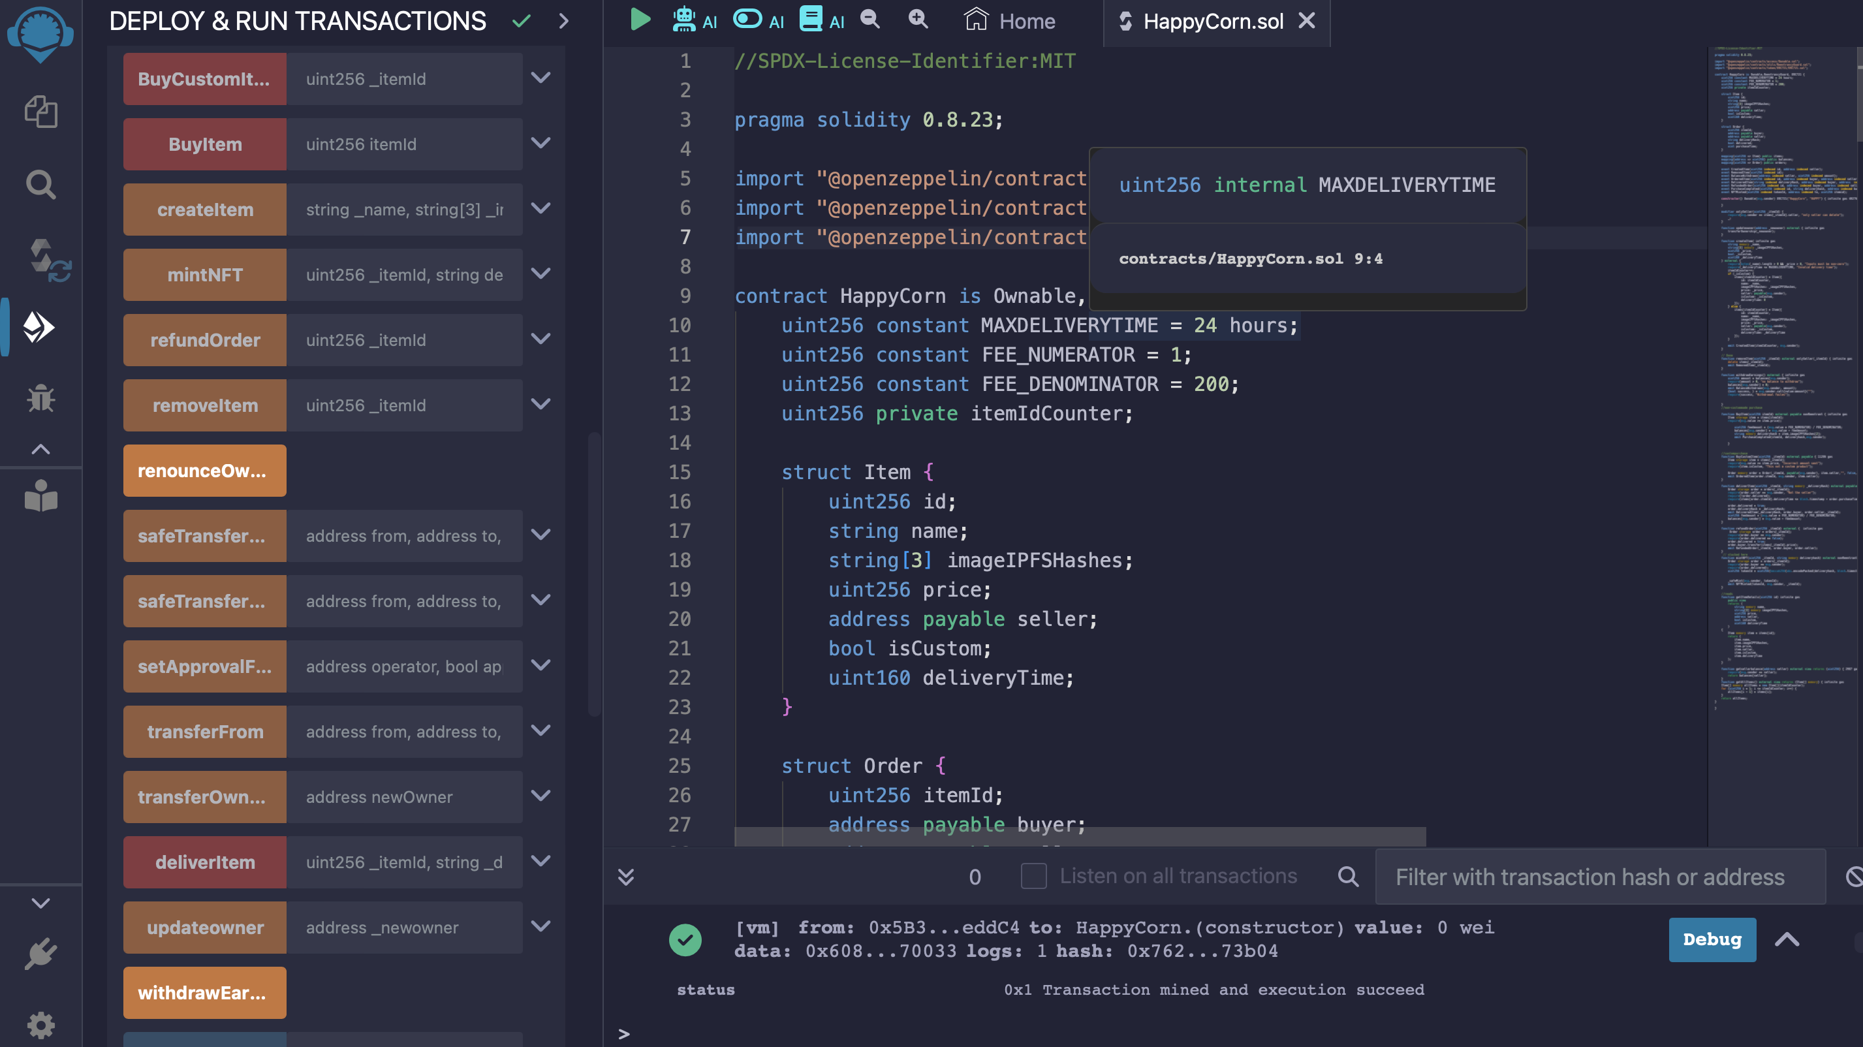Click the panel header right chevron
The height and width of the screenshot is (1047, 1863).
point(564,21)
